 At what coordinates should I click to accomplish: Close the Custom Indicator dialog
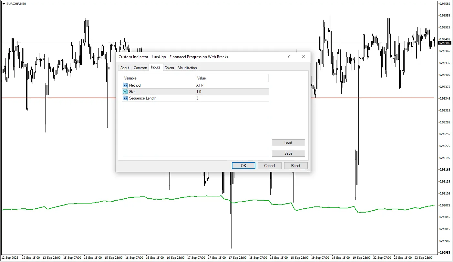point(303,57)
